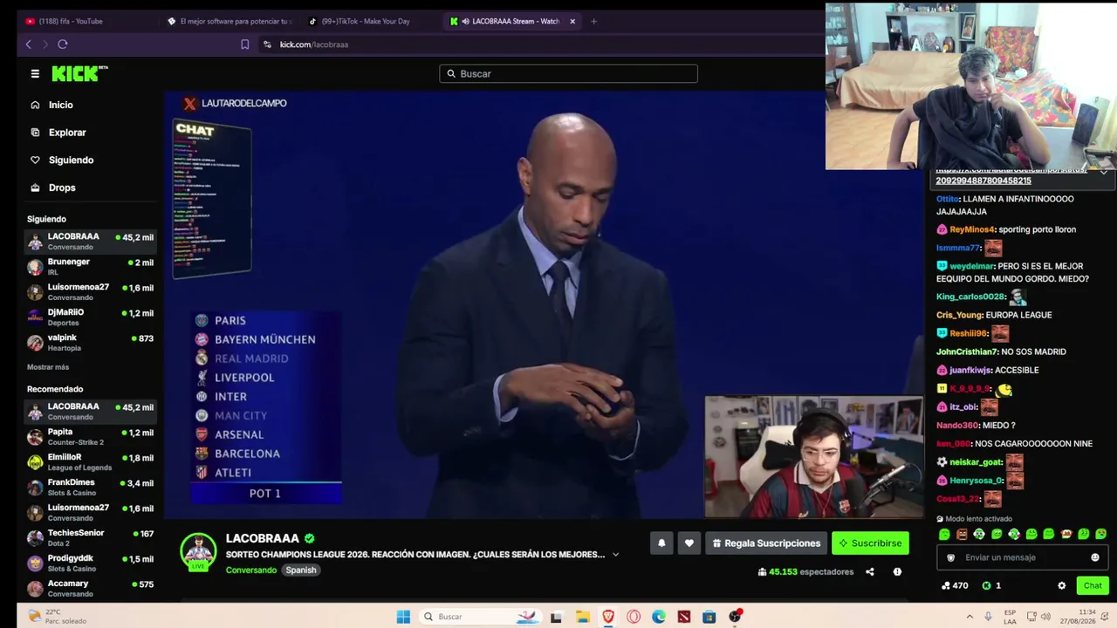Viewport: 1117px width, 628px height.
Task: Open the LACOBRAAA channel avatar with LIVE badge
Action: point(198,551)
